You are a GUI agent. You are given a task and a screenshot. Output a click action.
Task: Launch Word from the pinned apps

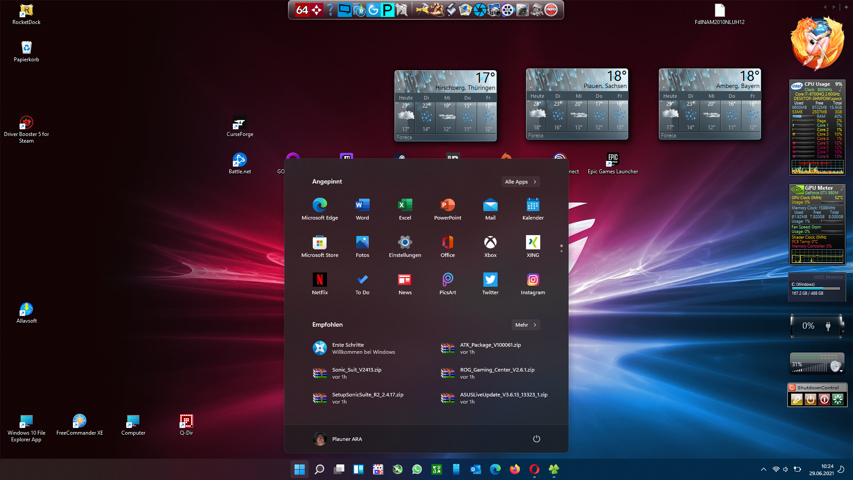click(x=363, y=209)
